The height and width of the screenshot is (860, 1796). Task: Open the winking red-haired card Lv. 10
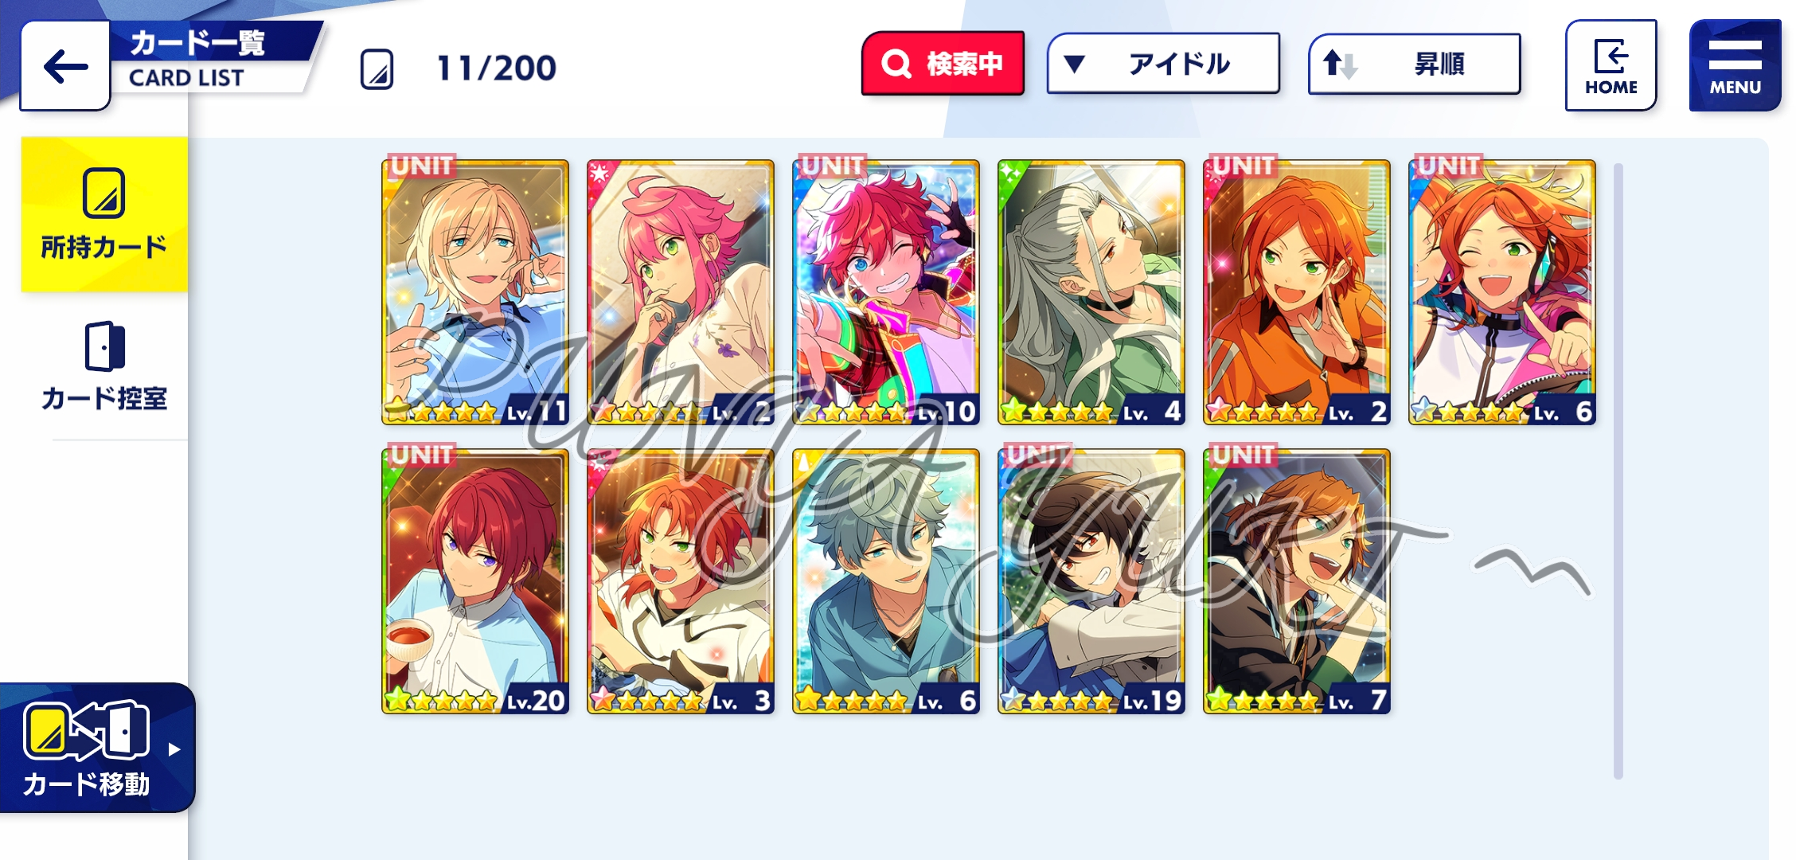pos(886,291)
